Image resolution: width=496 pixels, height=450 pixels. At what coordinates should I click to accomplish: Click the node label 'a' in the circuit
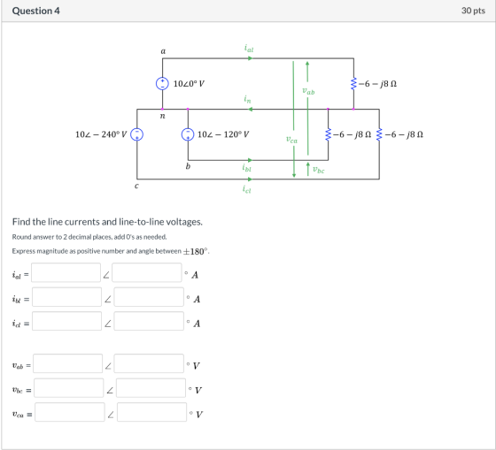tap(163, 51)
